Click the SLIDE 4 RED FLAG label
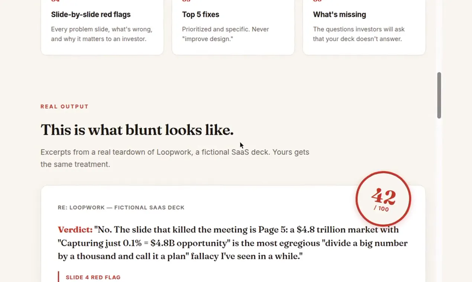 tap(93, 277)
